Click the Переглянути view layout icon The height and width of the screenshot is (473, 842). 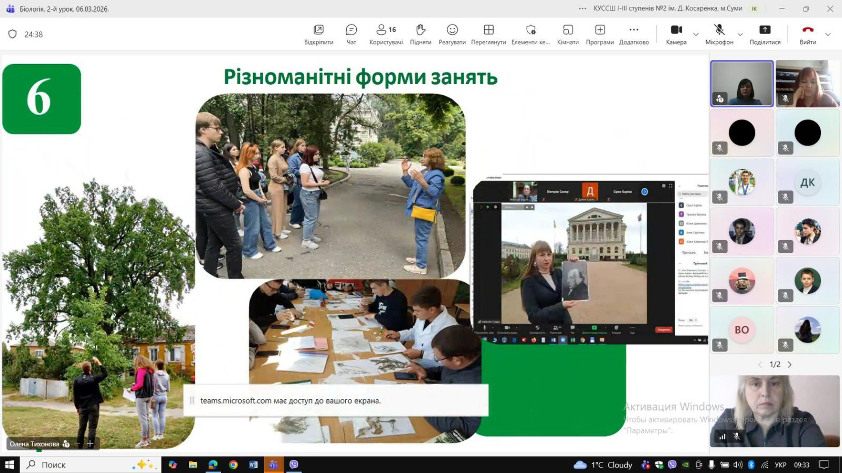tap(488, 34)
